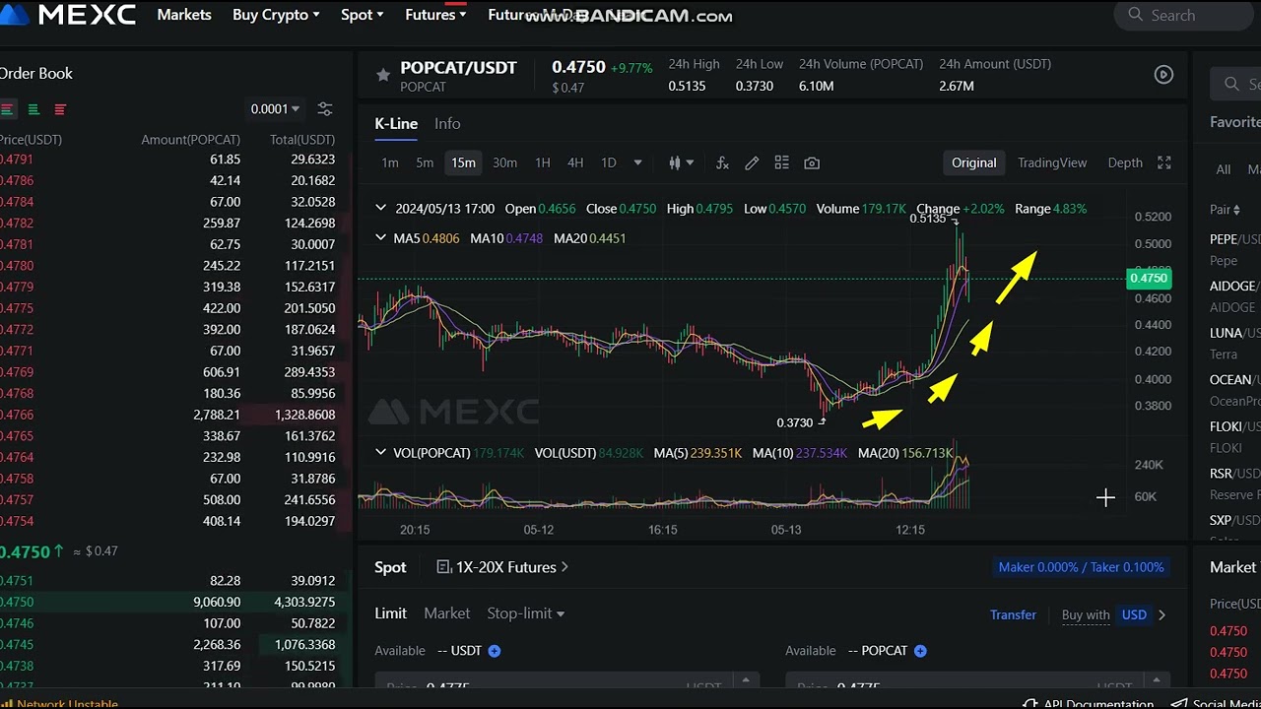
Task: Click the green 0.4750 current price tag on chart
Action: [1148, 279]
